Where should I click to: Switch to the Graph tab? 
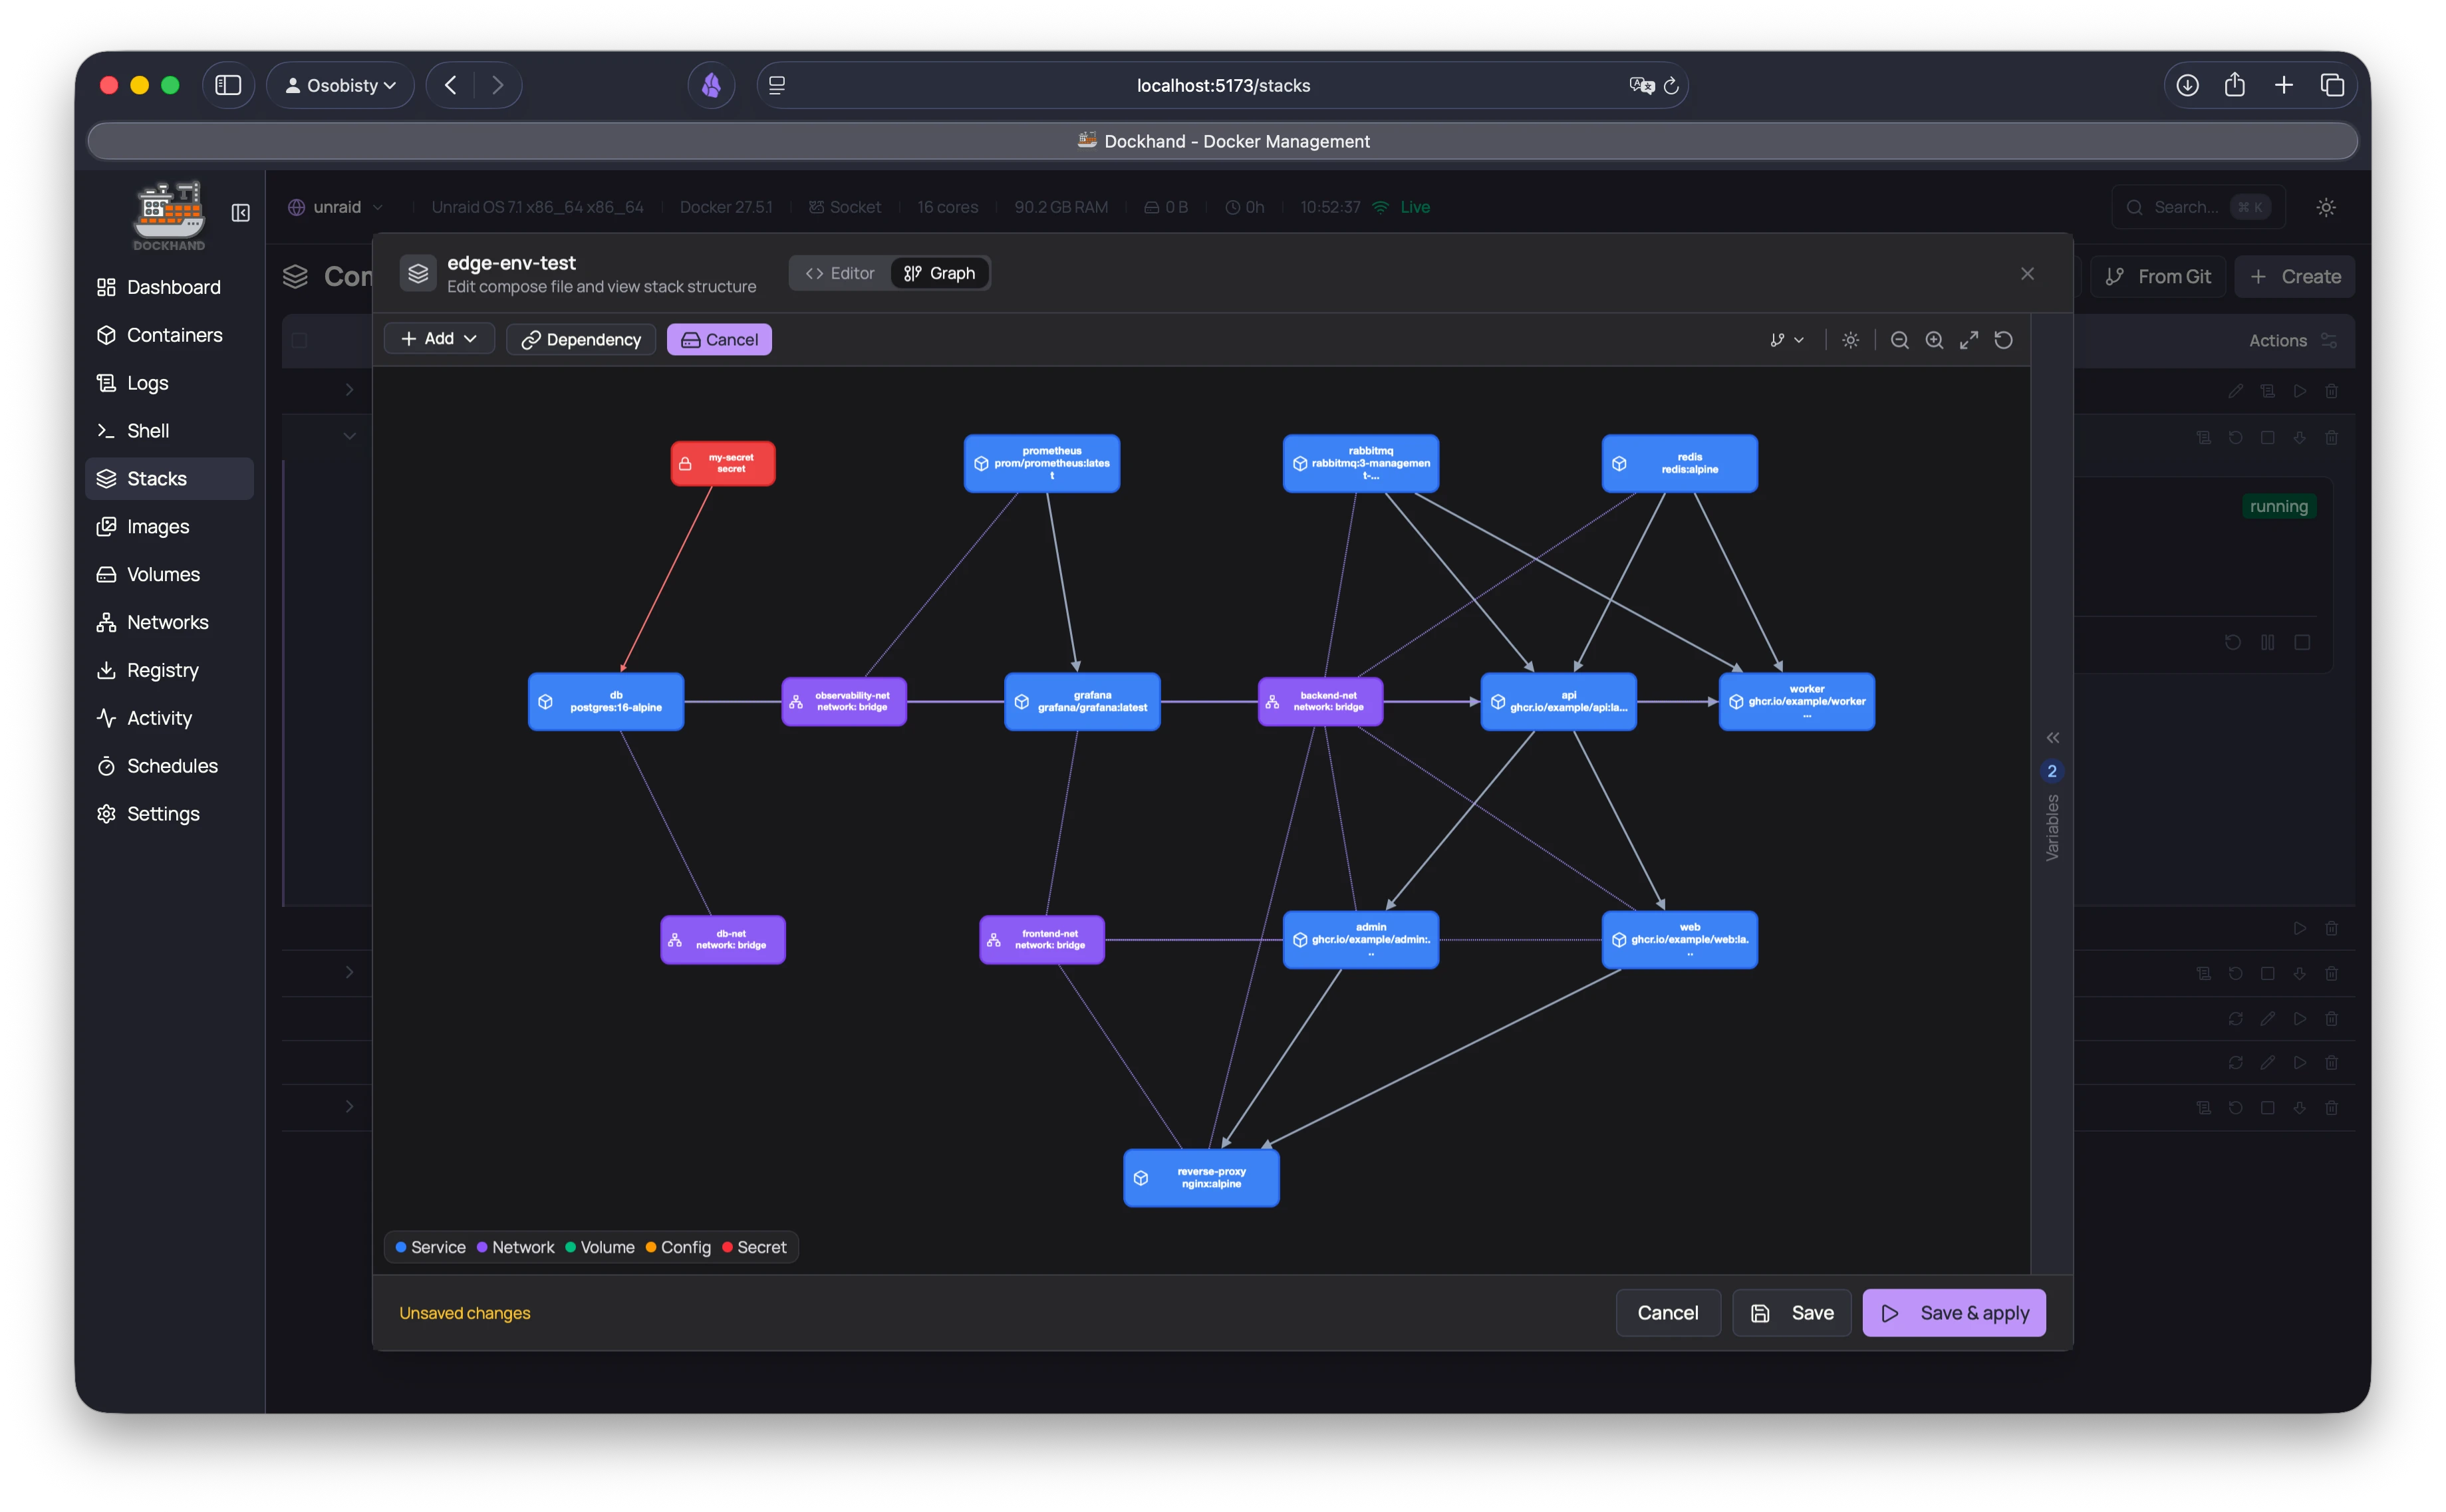pyautogui.click(x=939, y=273)
